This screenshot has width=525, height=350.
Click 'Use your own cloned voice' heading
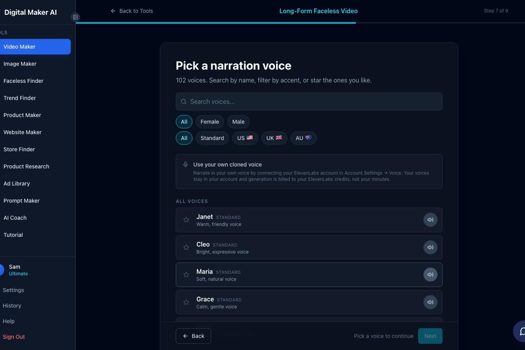[227, 164]
